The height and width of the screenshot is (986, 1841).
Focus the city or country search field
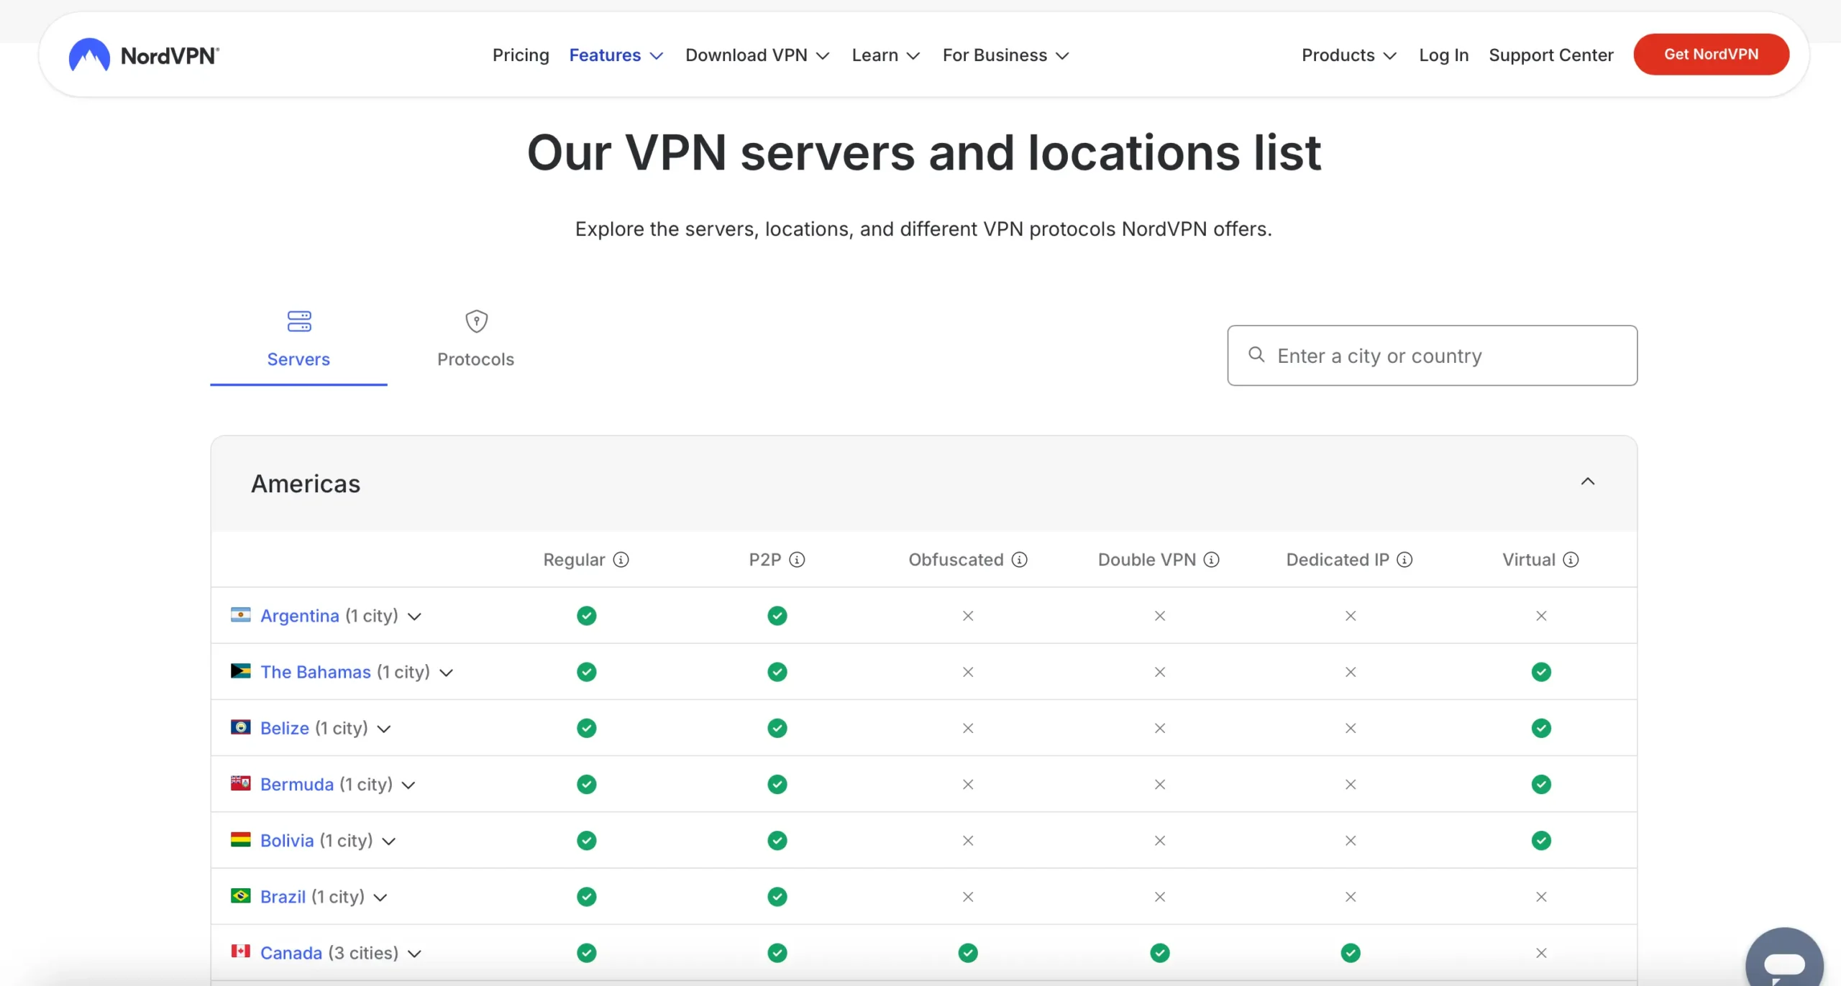click(x=1433, y=356)
